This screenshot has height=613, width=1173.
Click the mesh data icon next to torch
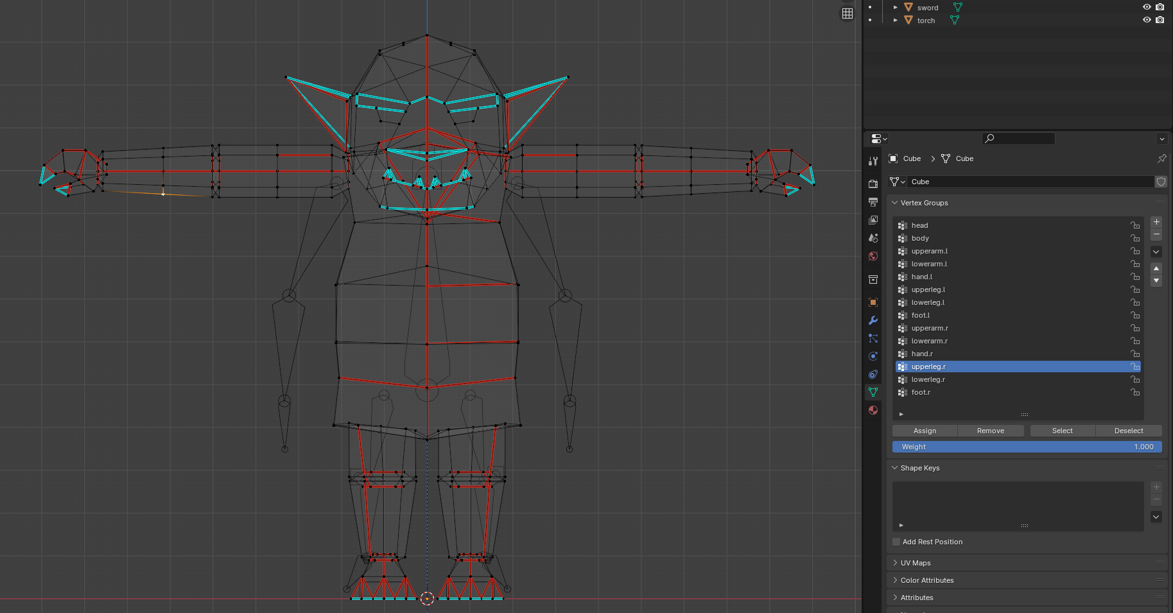tap(955, 20)
